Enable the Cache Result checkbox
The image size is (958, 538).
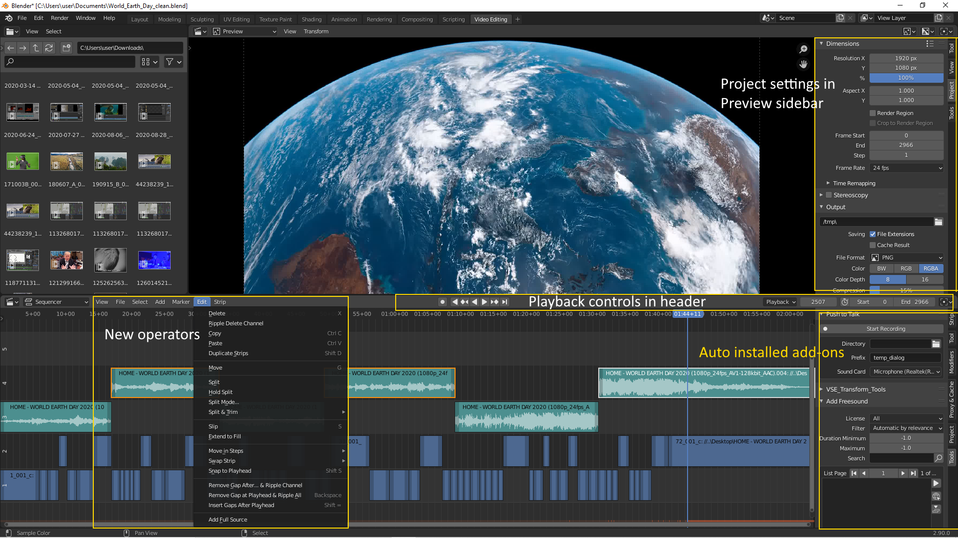coord(873,245)
